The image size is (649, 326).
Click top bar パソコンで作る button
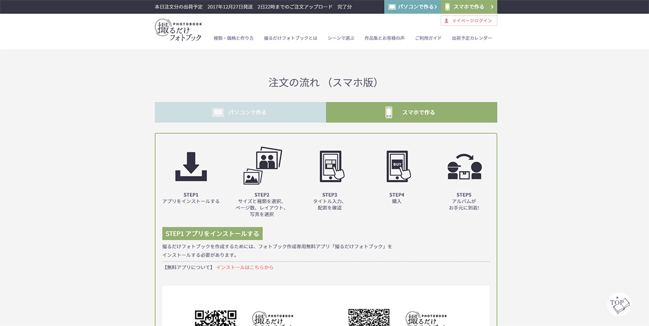click(x=413, y=6)
